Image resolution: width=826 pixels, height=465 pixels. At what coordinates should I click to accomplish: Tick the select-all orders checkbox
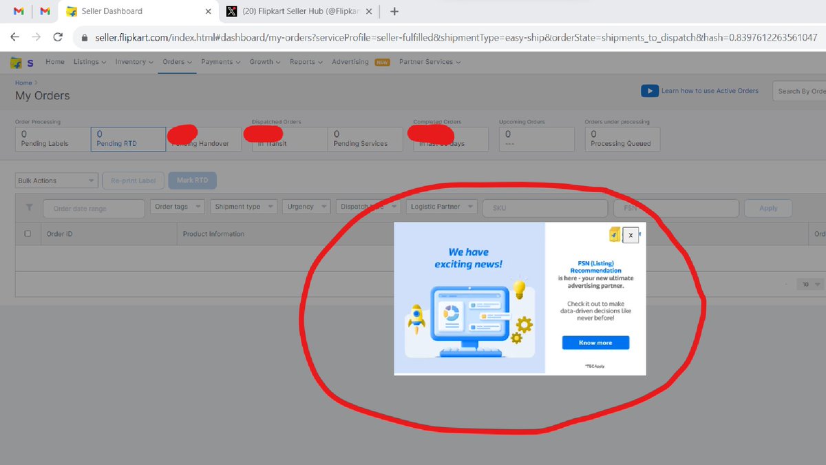point(28,234)
